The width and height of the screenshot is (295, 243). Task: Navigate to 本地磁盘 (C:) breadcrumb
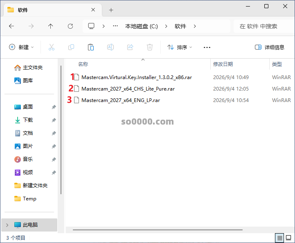142,26
